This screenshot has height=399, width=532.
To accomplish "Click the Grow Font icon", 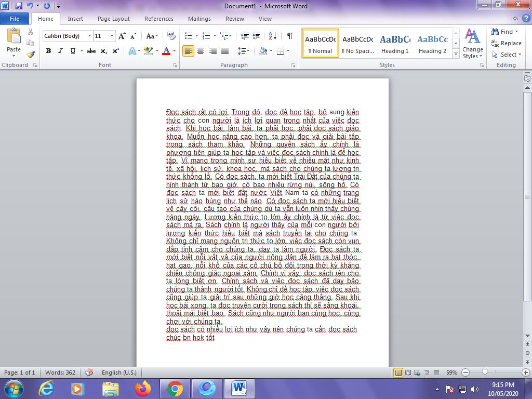I will tap(122, 36).
